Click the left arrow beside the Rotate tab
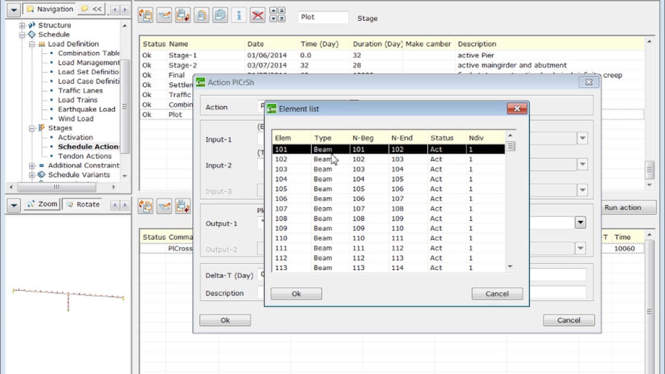 click(x=115, y=205)
